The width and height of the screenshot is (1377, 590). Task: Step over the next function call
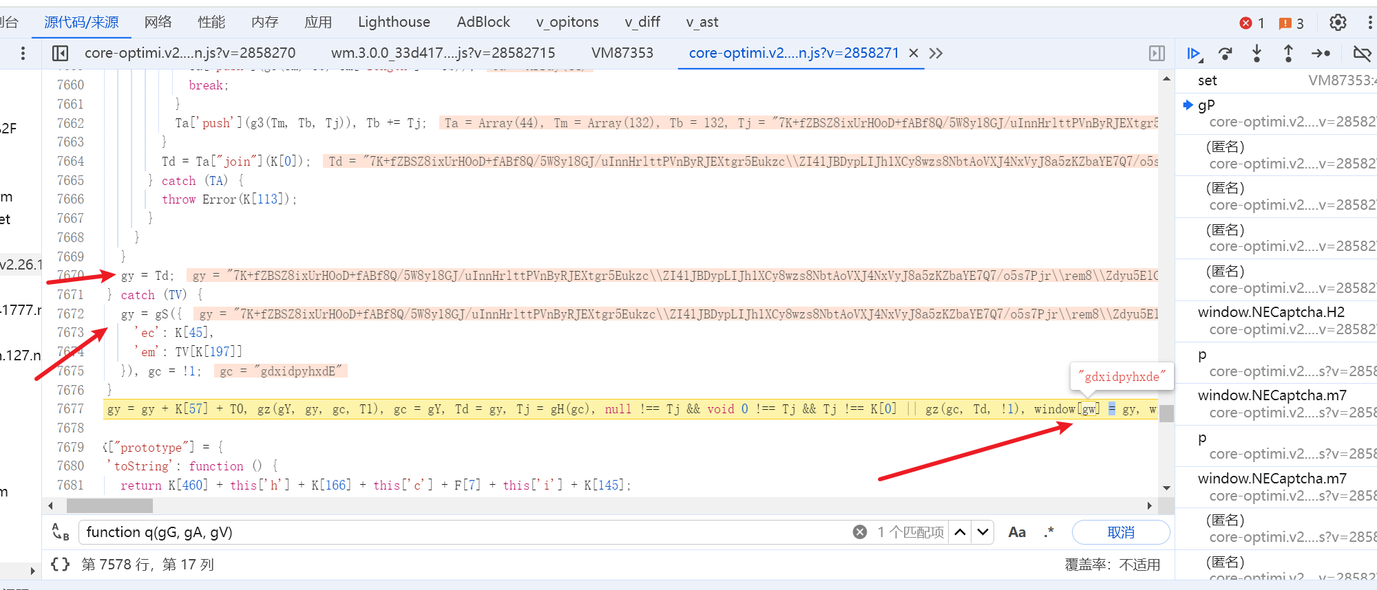point(1226,54)
